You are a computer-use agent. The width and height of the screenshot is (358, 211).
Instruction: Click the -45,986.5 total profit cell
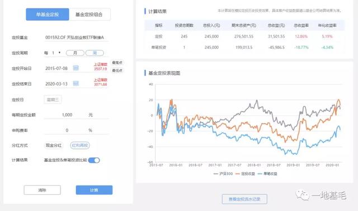coord(276,47)
